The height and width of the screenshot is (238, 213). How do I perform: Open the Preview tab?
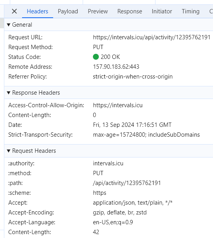(98, 11)
